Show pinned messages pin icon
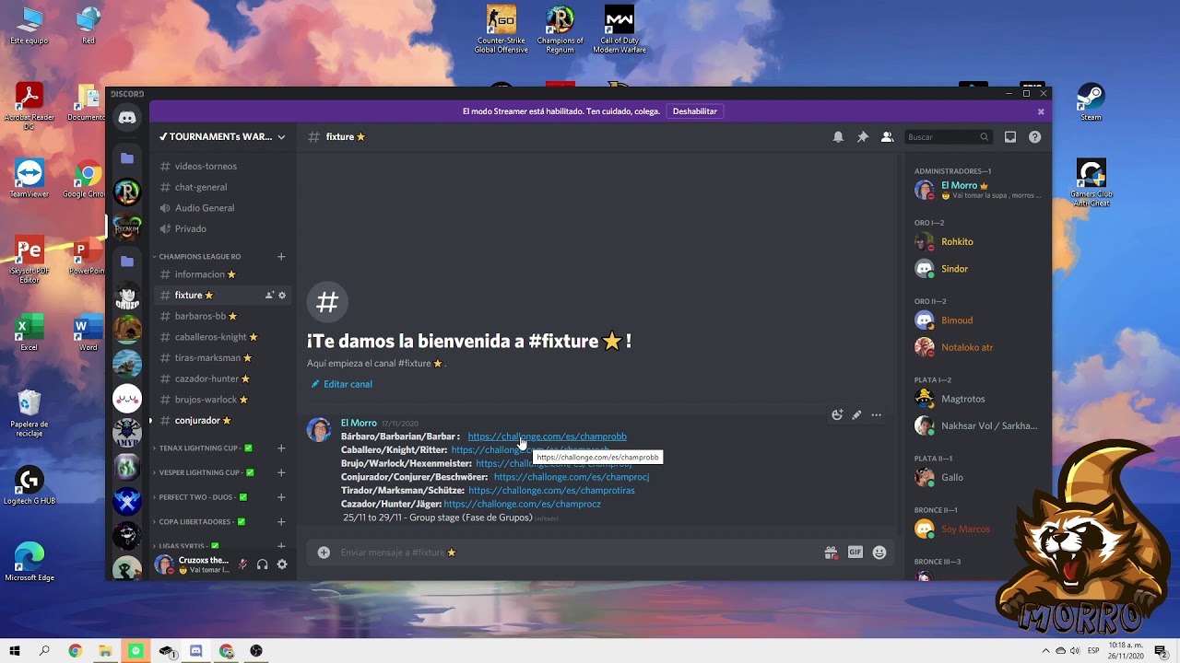The image size is (1180, 663). 863,136
